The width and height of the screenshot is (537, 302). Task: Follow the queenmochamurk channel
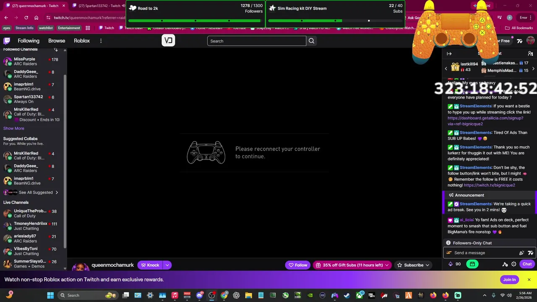298,265
